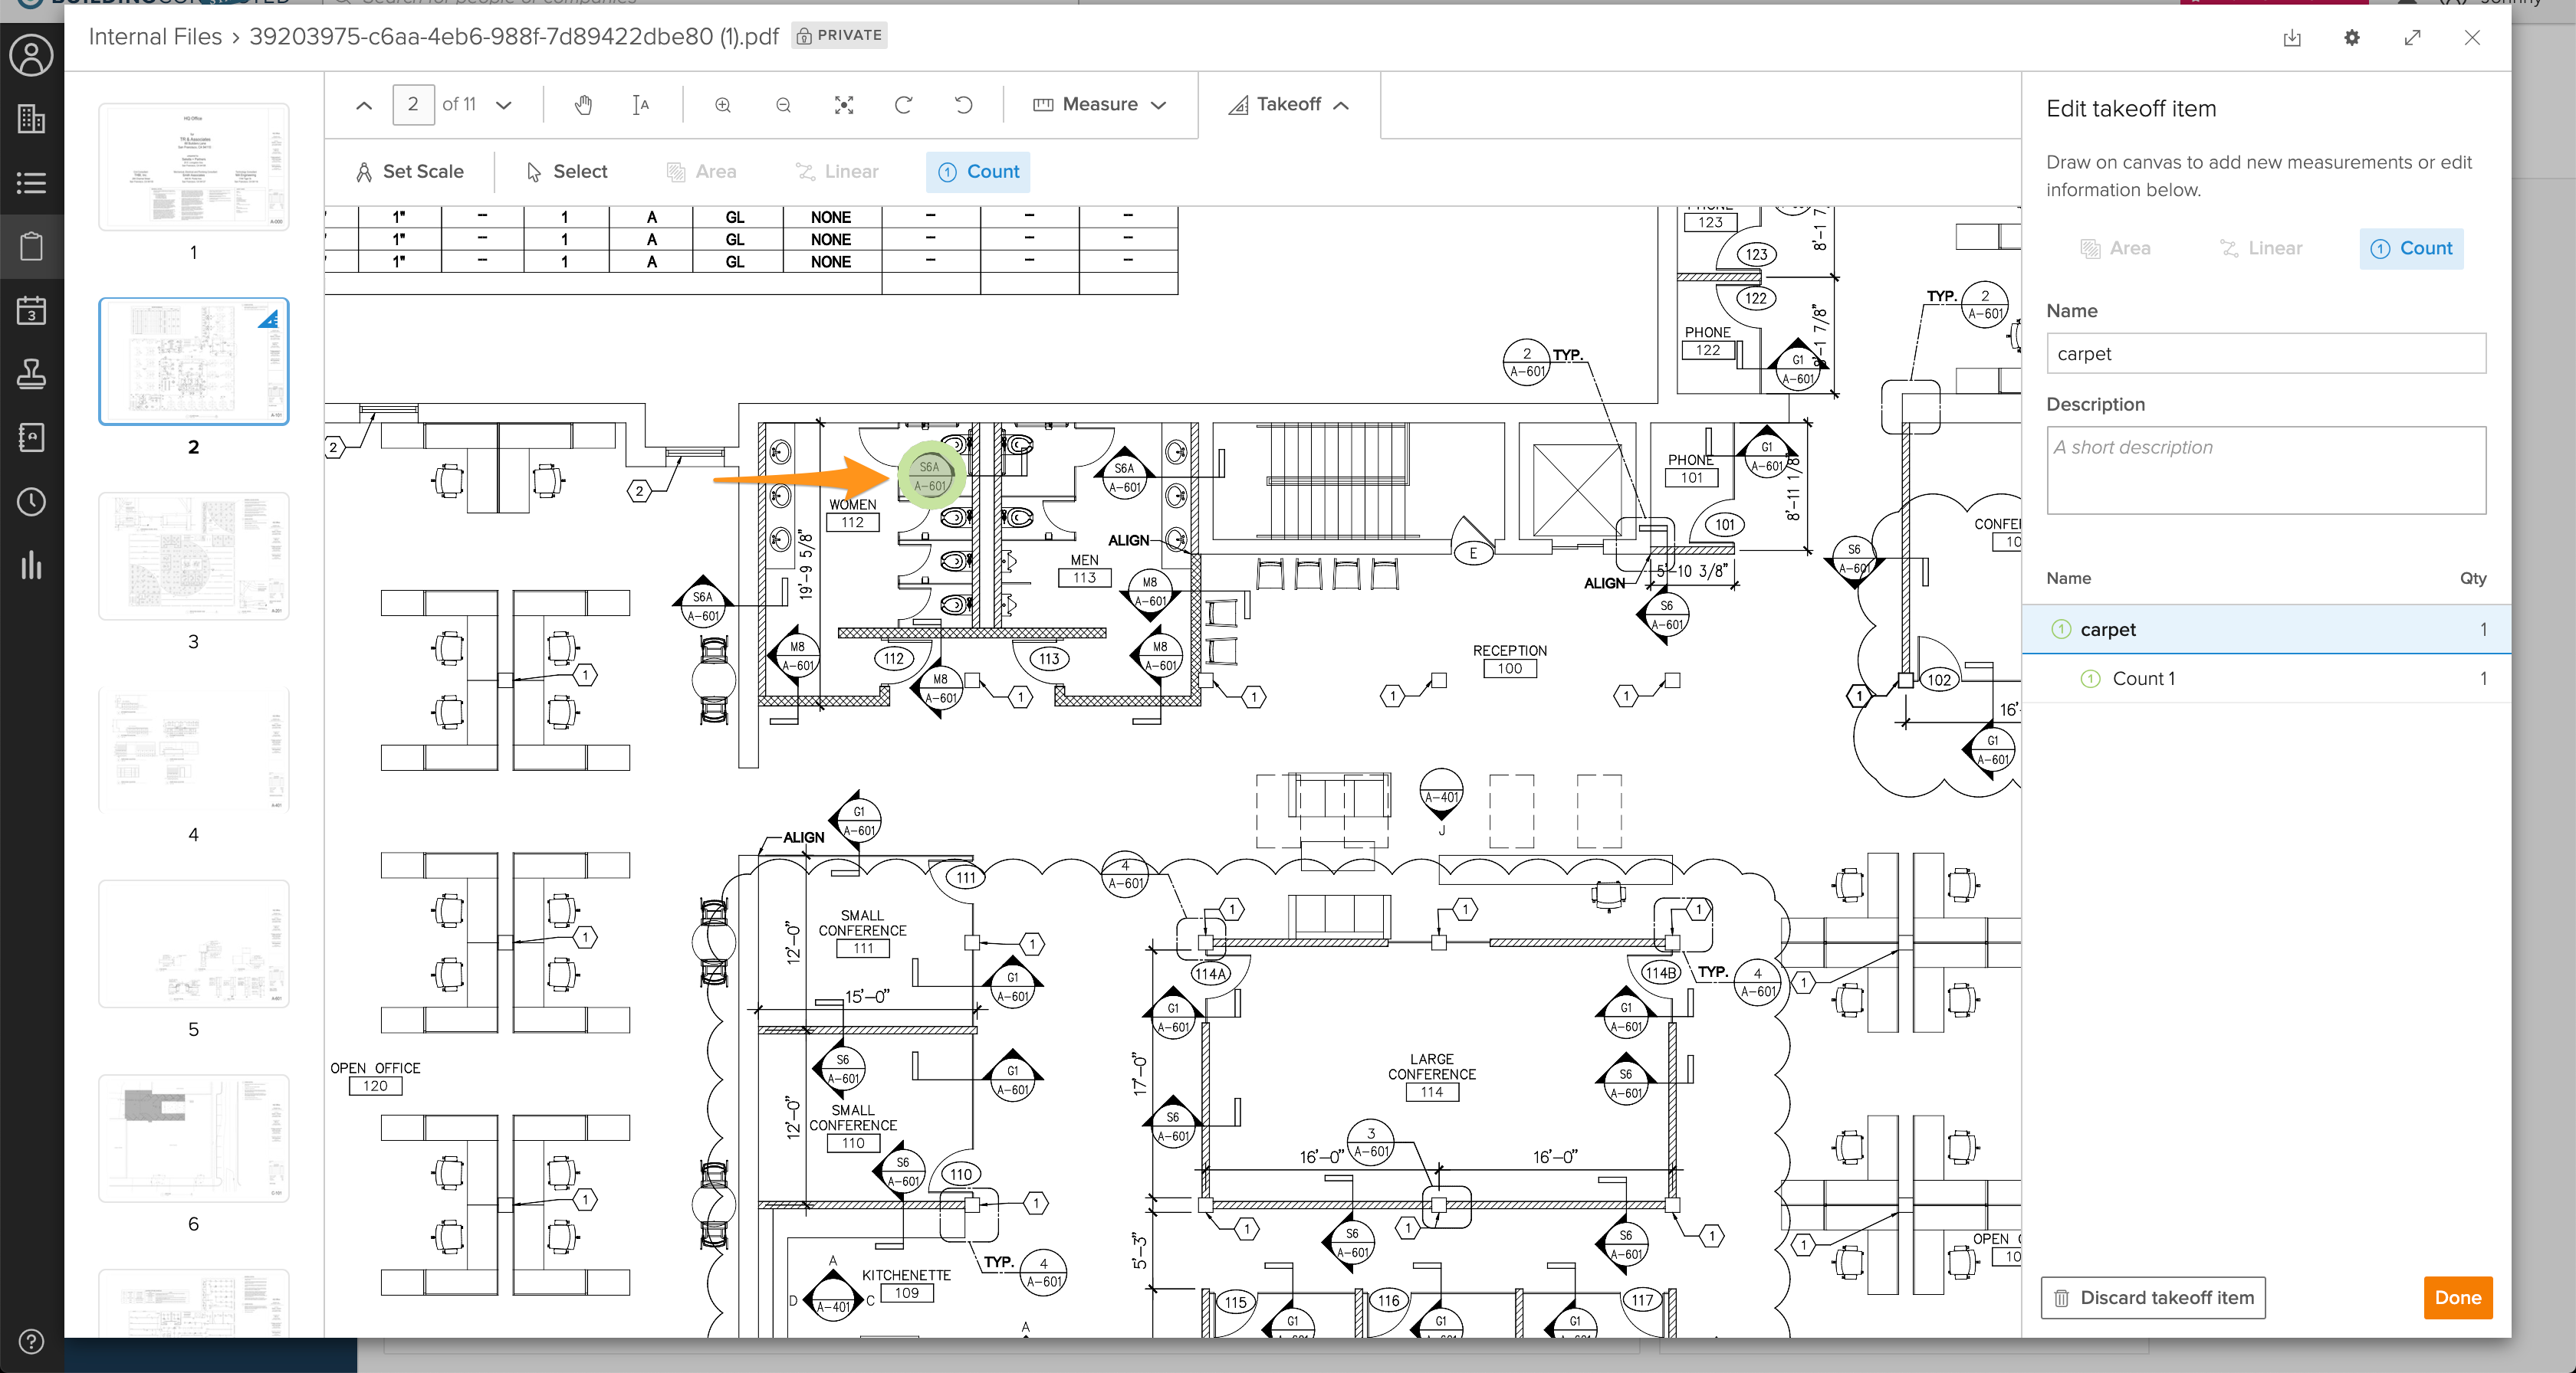
Task: Download the PDF file
Action: (x=2292, y=38)
